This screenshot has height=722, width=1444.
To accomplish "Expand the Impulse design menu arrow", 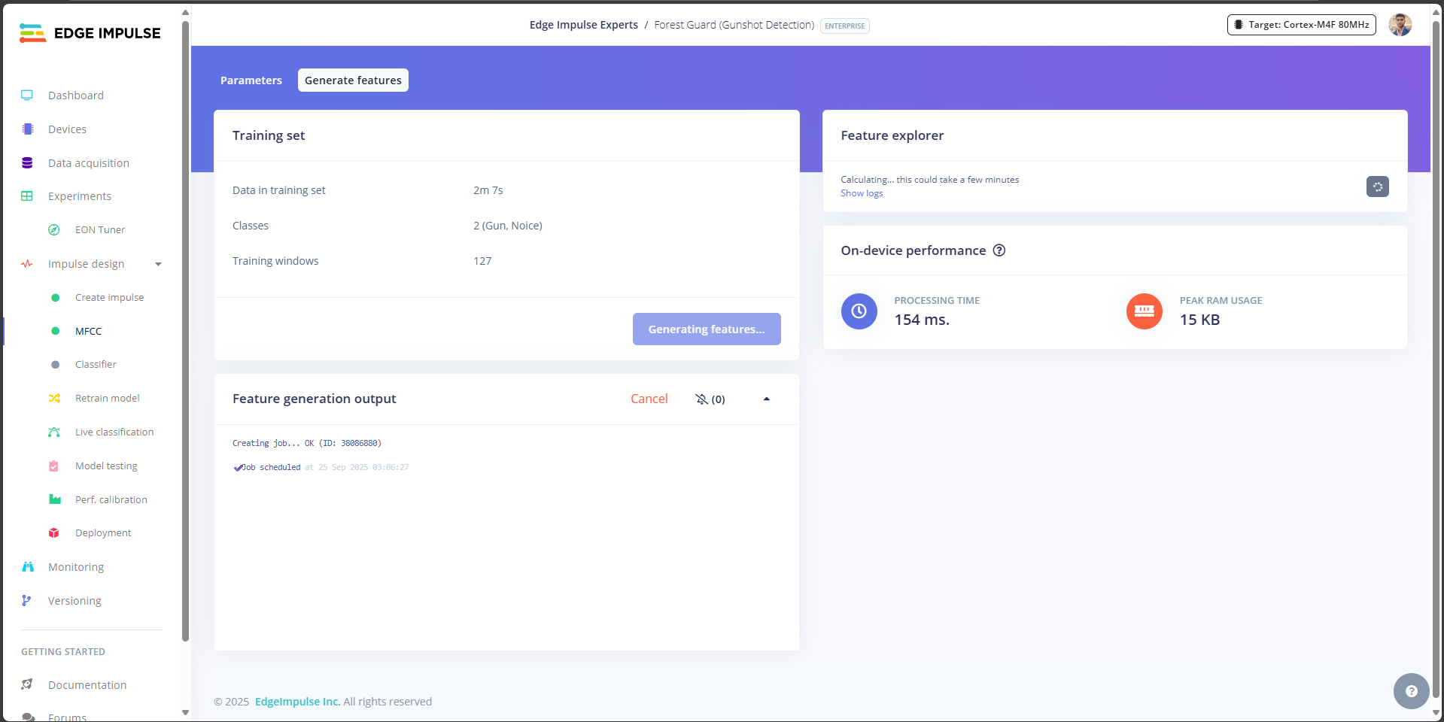I will click(x=158, y=264).
